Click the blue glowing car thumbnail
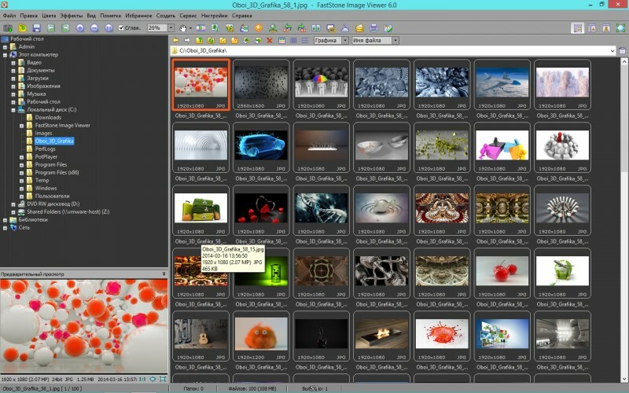The height and width of the screenshot is (393, 629). click(262, 145)
